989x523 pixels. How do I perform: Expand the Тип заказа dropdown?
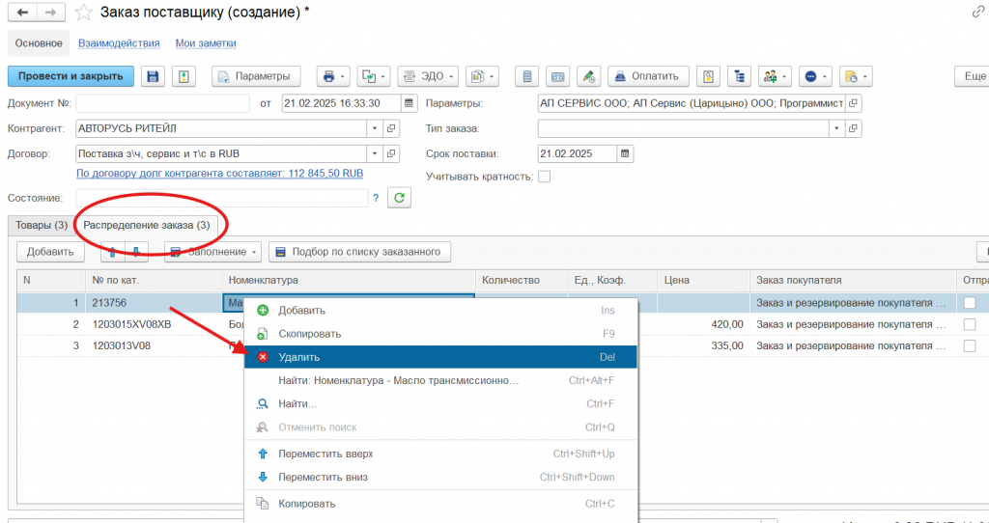pos(835,128)
